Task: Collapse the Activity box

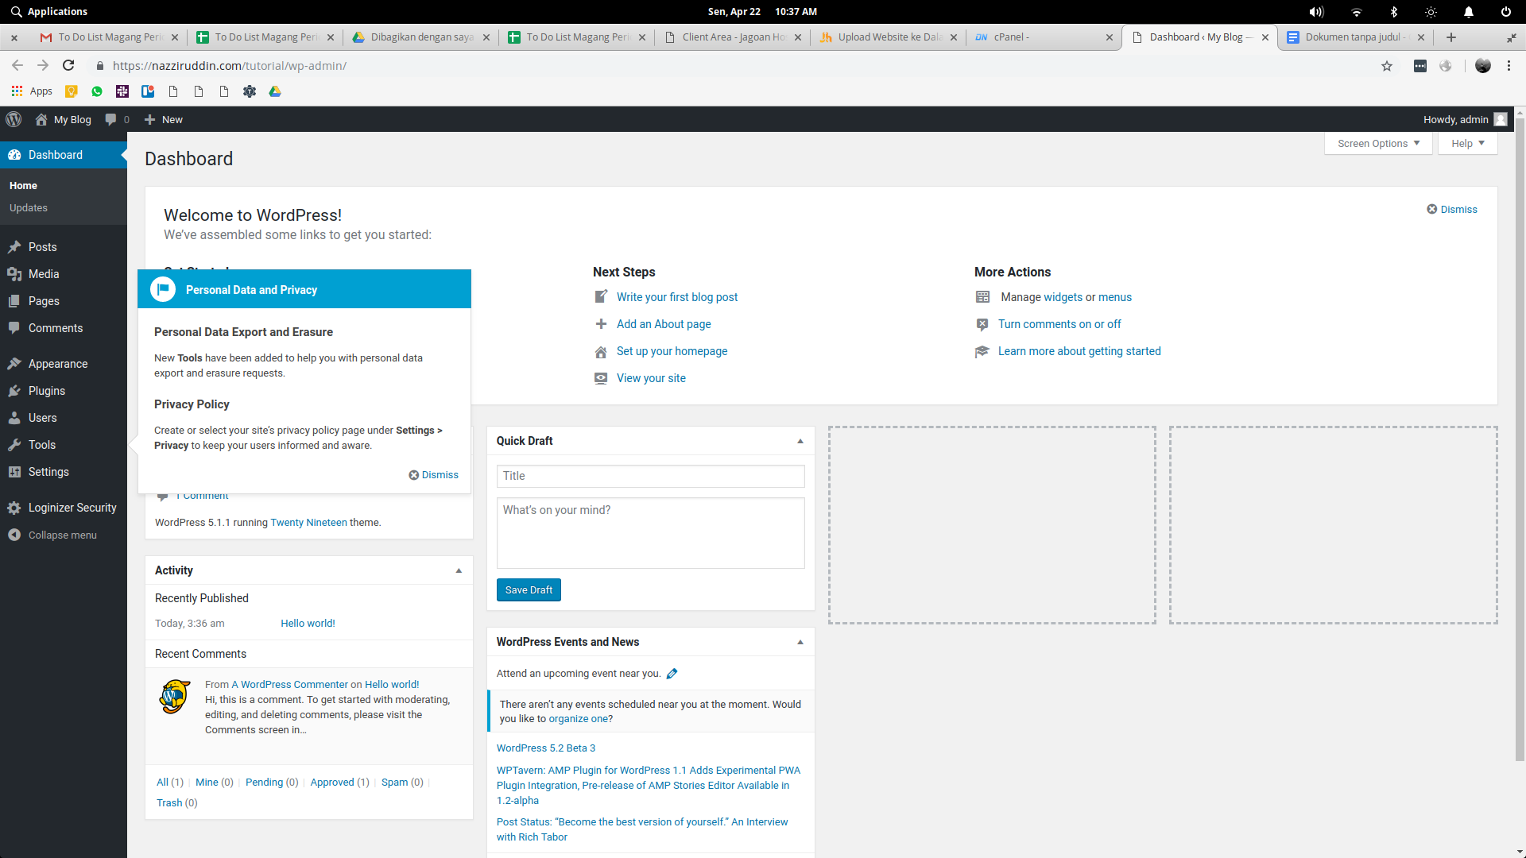Action: pyautogui.click(x=459, y=570)
